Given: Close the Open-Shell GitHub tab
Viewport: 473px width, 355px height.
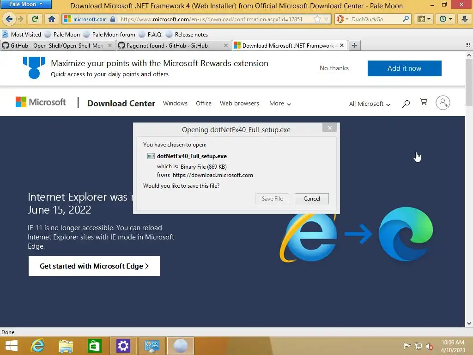Looking at the screenshot, I should coord(110,46).
